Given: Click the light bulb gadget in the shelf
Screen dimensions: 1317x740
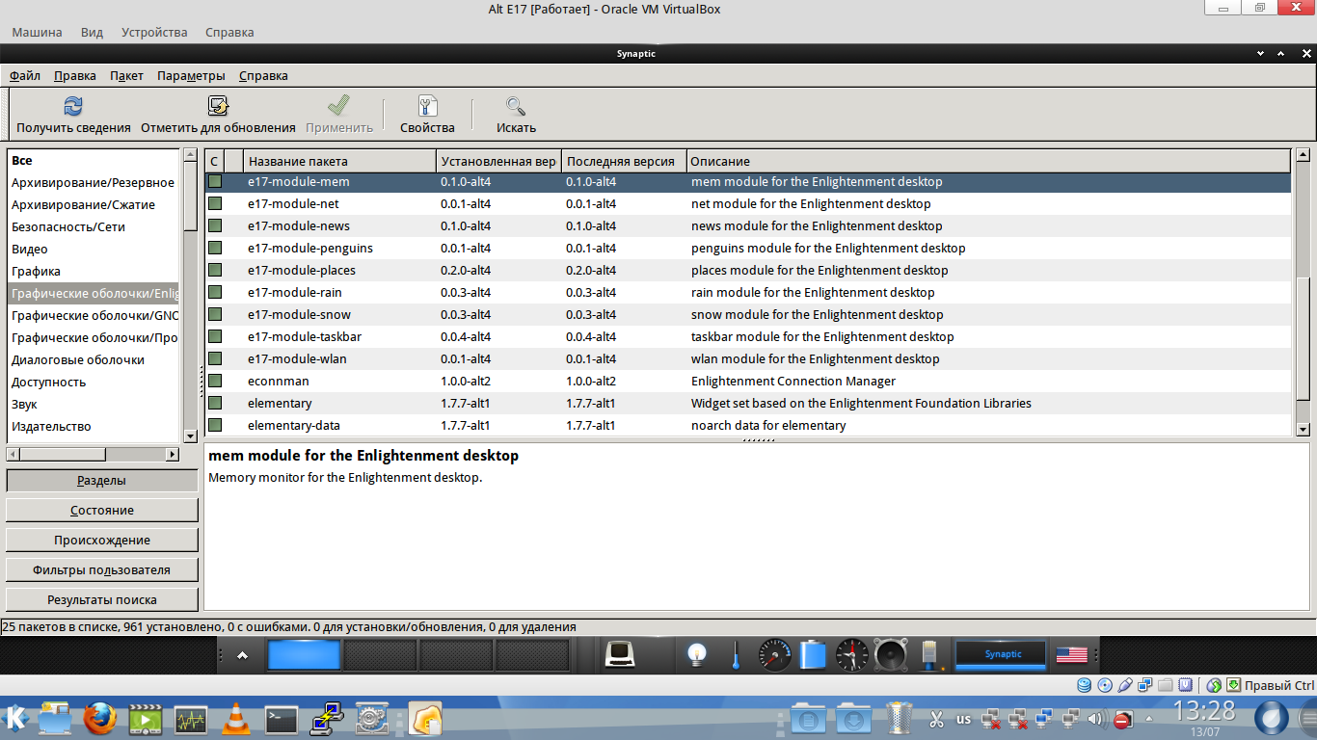Looking at the screenshot, I should [696, 655].
